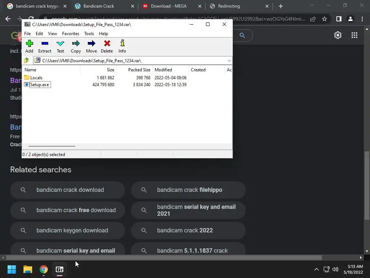Viewport: 370px width, 278px height.
Task: Open the View menu
Action: tap(52, 34)
